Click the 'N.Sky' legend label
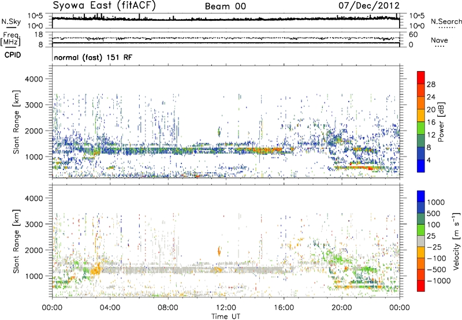The width and height of the screenshot is (462, 320). 11,21
